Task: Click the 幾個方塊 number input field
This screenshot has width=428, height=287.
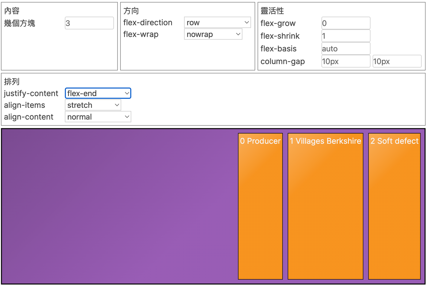Action: 89,23
